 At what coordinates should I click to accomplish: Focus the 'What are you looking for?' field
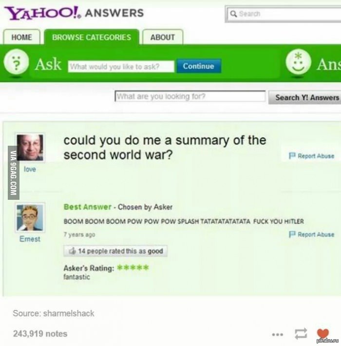190,96
